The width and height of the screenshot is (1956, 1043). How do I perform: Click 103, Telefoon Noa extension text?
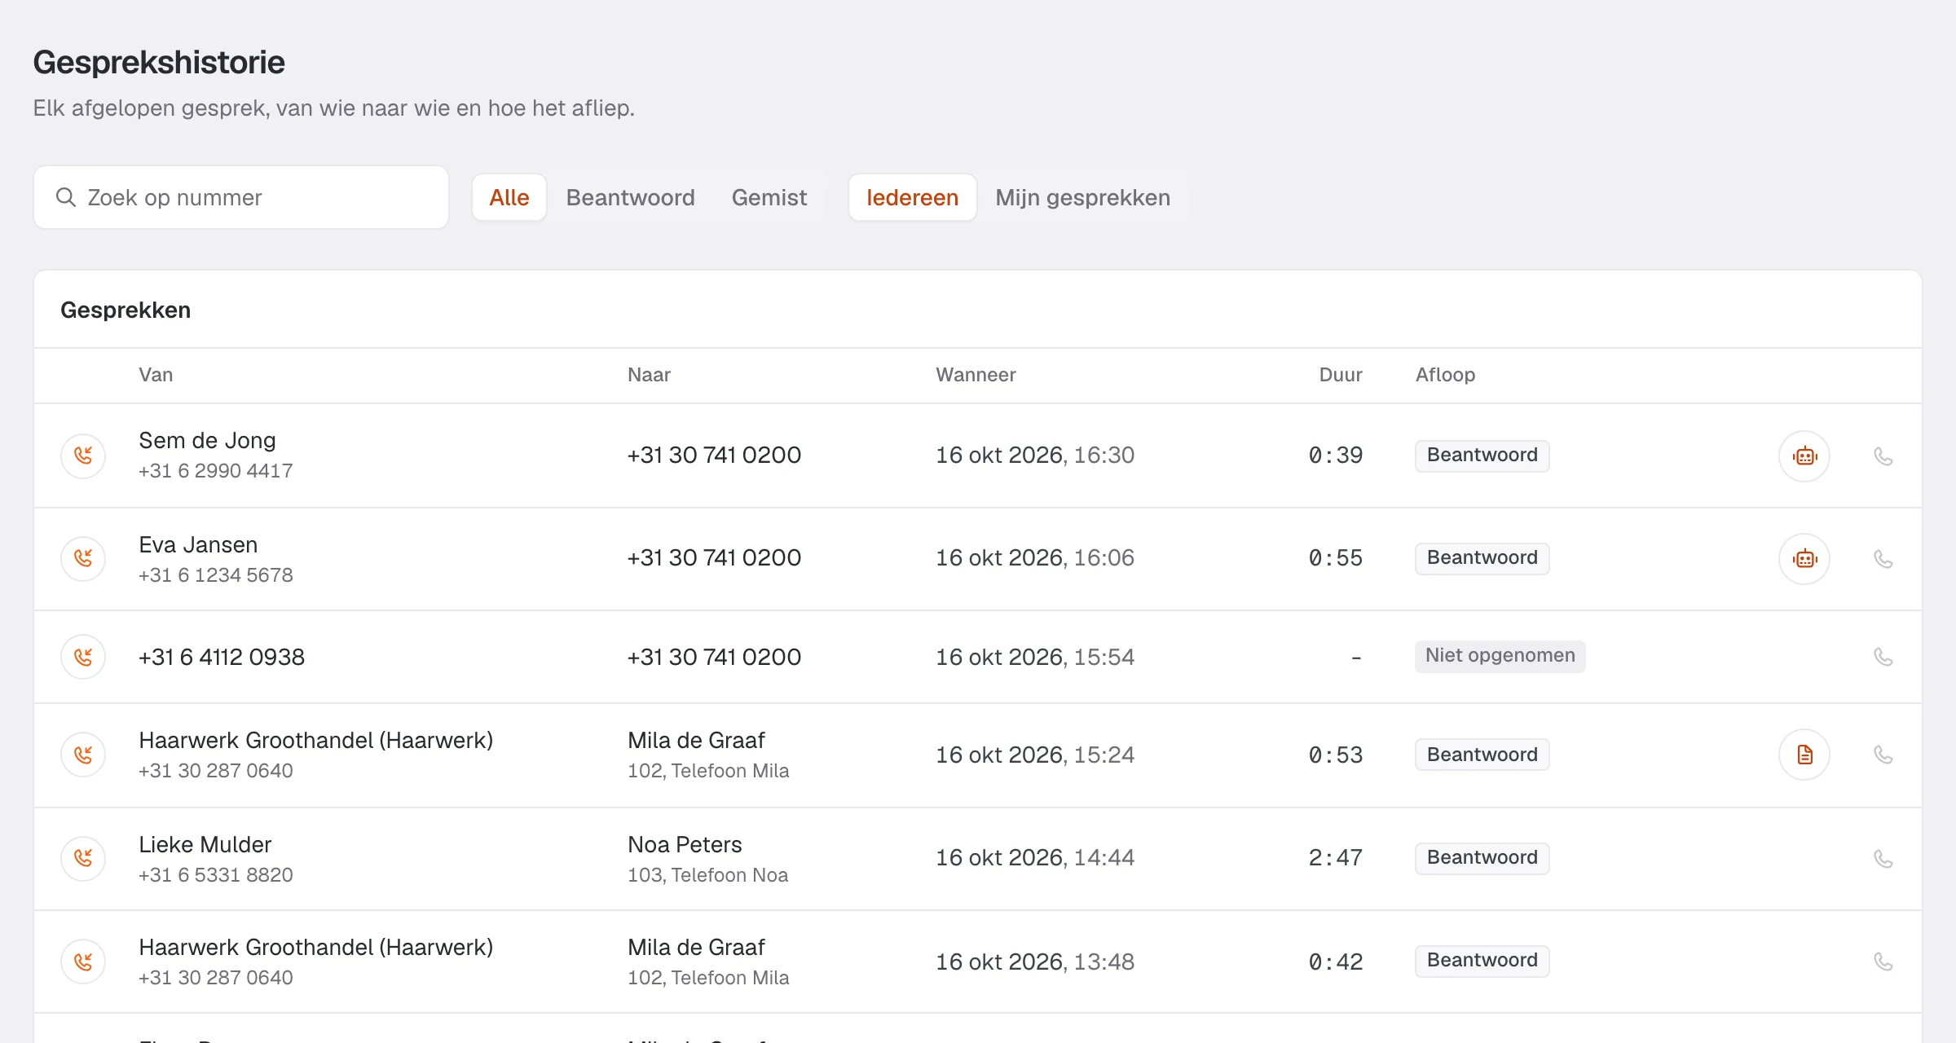tap(707, 875)
